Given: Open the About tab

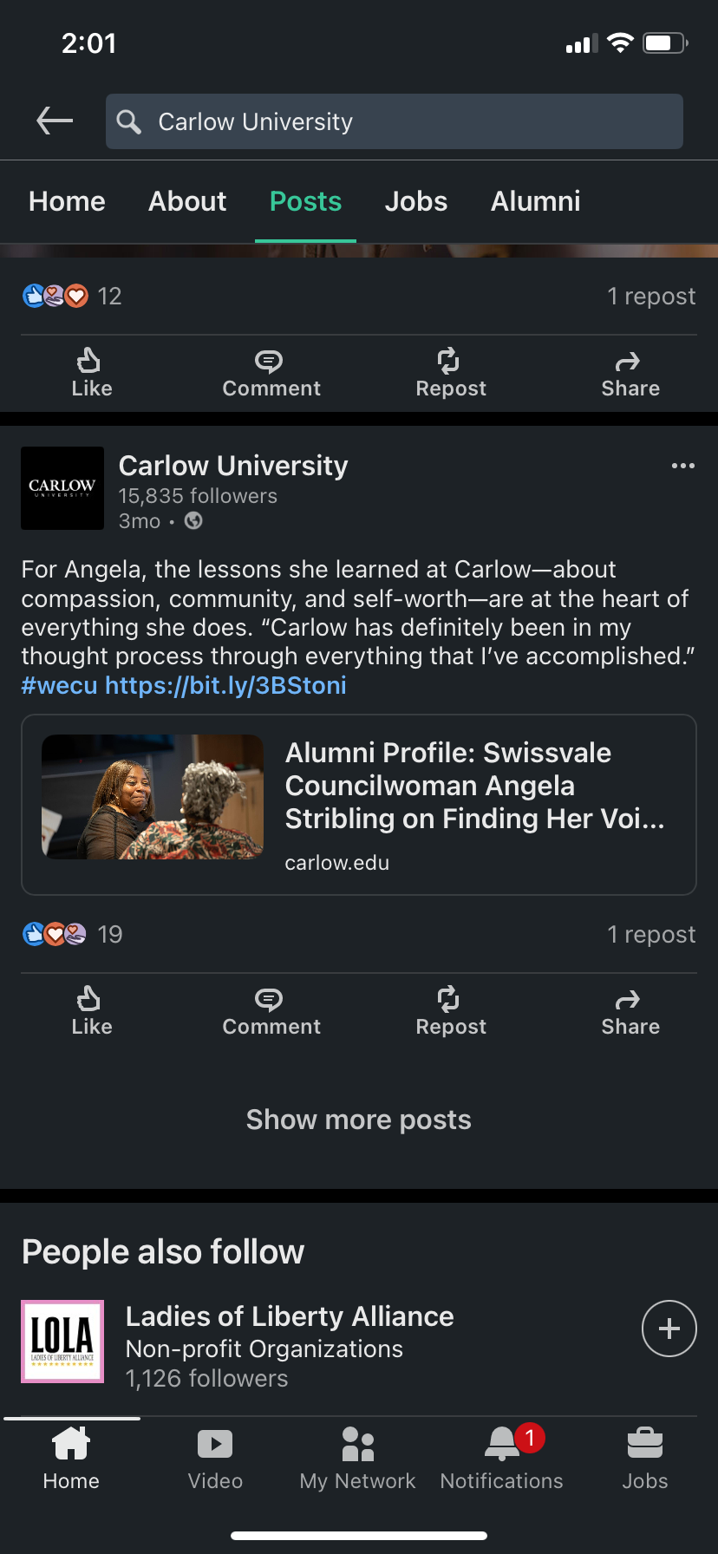Looking at the screenshot, I should pos(187,201).
